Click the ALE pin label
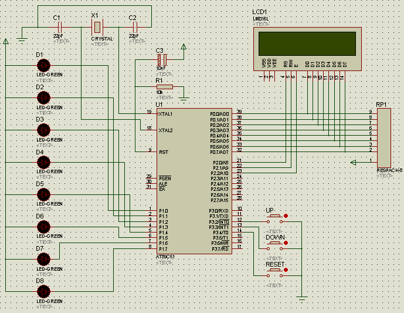This screenshot has width=404, height=313. 163,184
